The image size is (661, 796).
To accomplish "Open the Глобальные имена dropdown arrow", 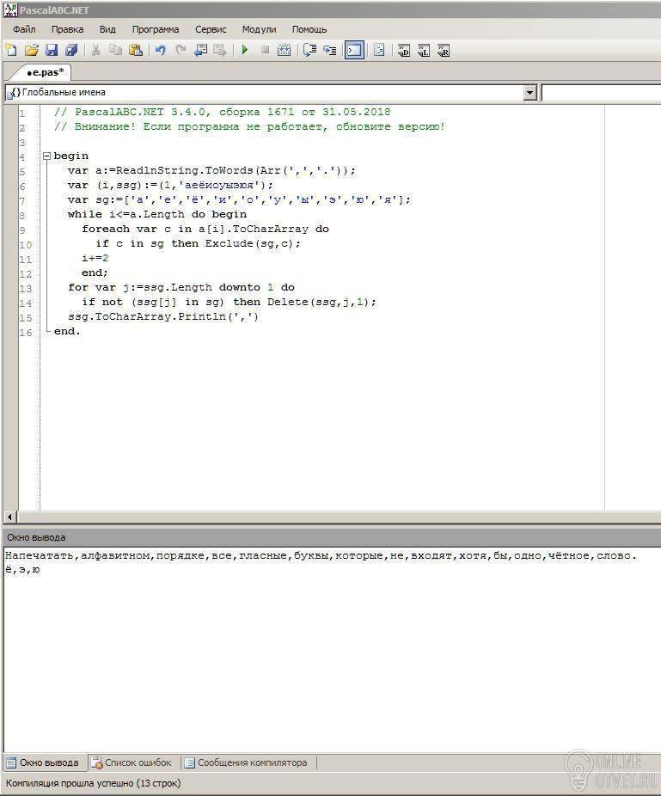I will 529,93.
